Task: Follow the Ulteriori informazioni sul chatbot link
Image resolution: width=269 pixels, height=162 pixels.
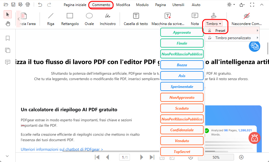Action: [x=62, y=149]
